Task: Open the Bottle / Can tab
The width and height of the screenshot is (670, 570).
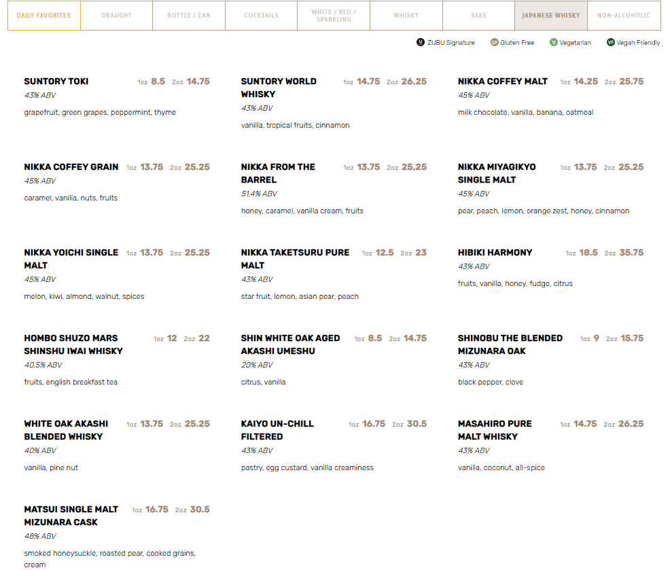Action: [189, 16]
